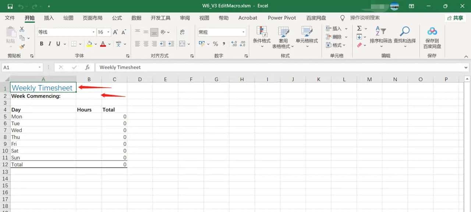Click the Save button in quick access toolbar
471x212 pixels.
pos(10,6)
